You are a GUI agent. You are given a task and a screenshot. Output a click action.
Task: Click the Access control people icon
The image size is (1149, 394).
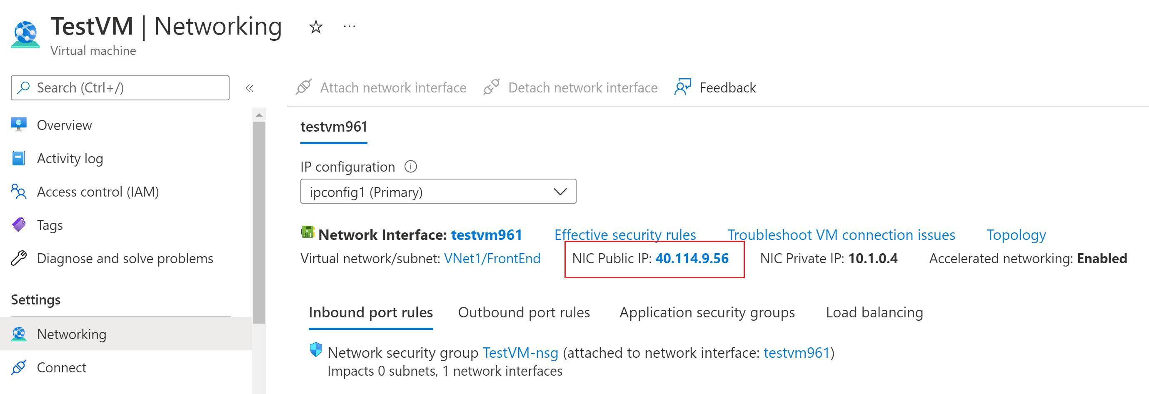pos(19,192)
